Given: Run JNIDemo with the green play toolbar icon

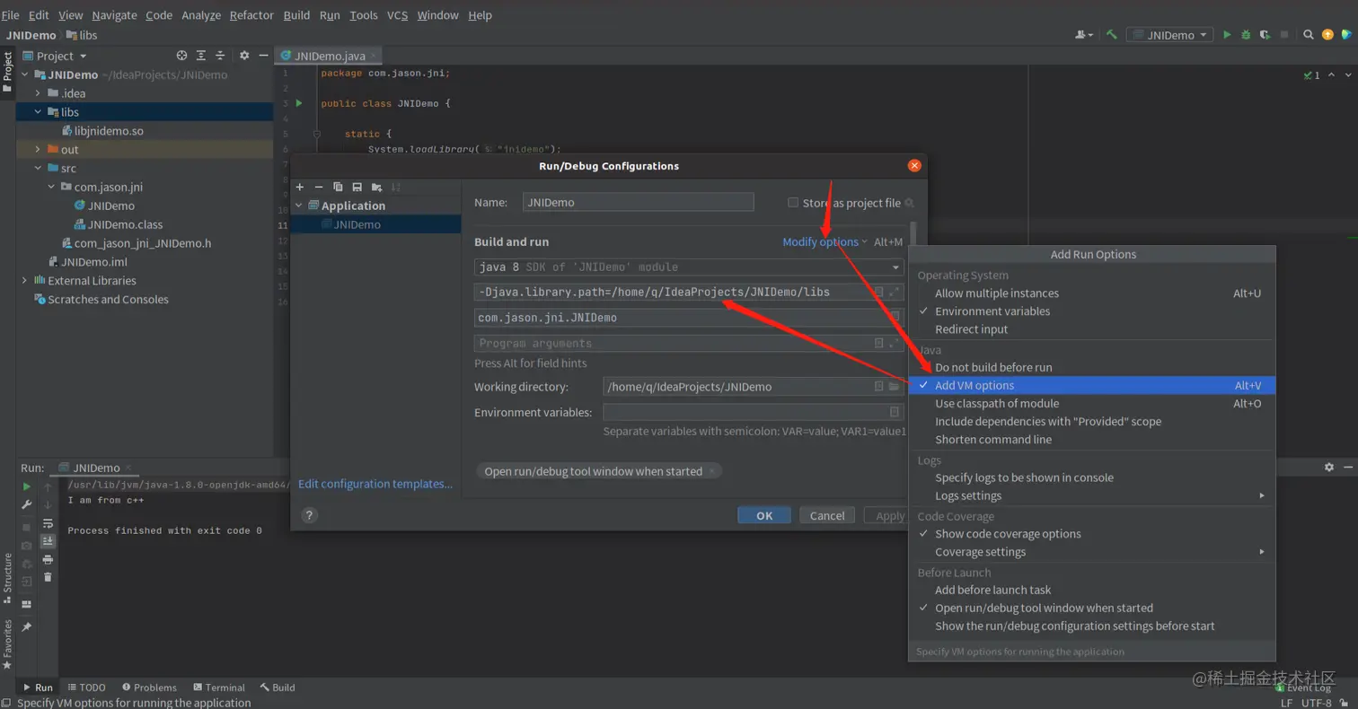Looking at the screenshot, I should coord(1227,35).
